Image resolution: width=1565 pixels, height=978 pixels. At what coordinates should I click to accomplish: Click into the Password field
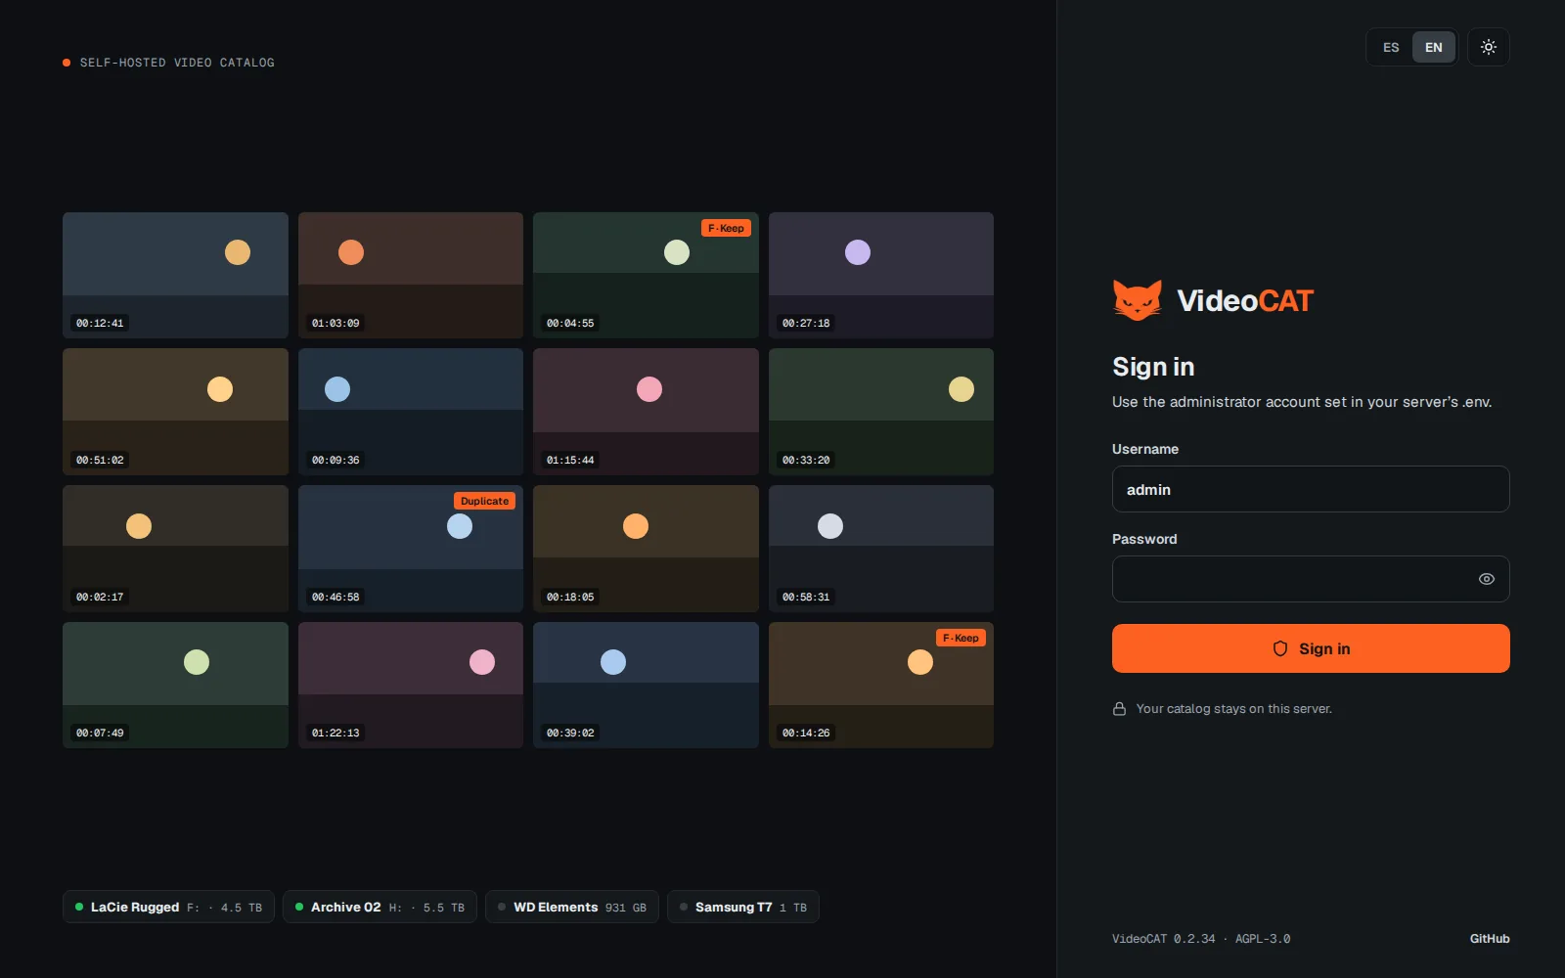pos(1311,579)
